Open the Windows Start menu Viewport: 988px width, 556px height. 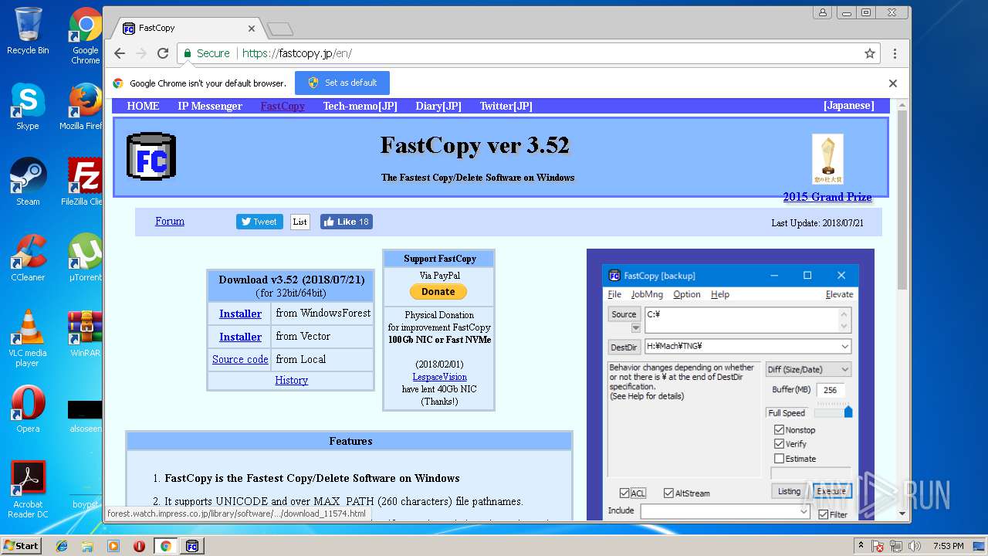coord(22,546)
